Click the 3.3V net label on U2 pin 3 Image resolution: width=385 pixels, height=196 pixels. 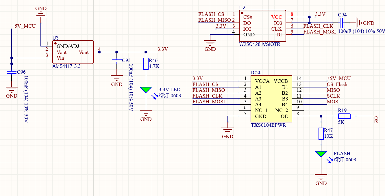click(x=221, y=26)
